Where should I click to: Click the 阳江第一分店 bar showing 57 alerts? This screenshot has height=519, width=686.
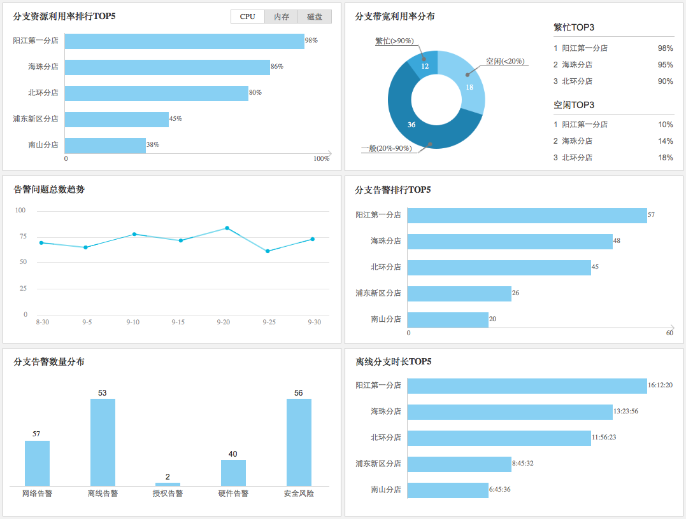(527, 216)
